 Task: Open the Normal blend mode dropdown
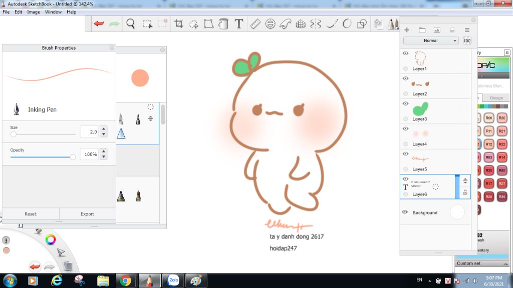pos(431,40)
